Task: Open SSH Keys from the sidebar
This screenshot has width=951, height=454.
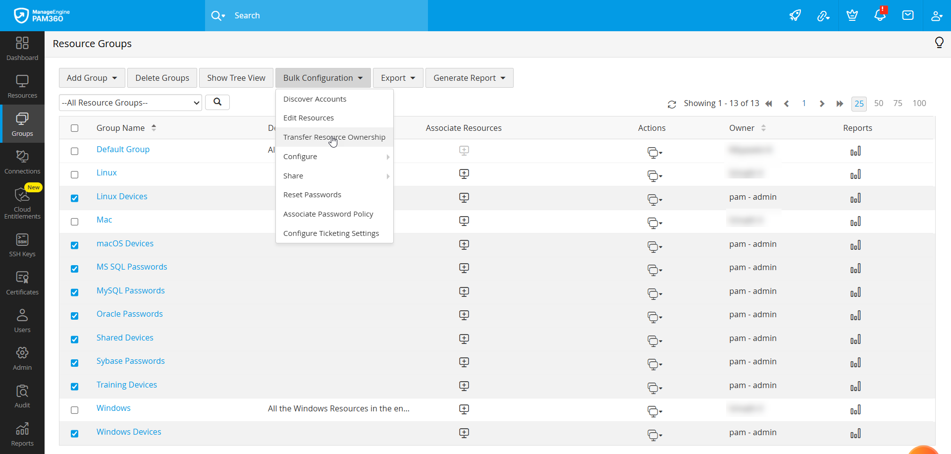Action: pyautogui.click(x=22, y=245)
